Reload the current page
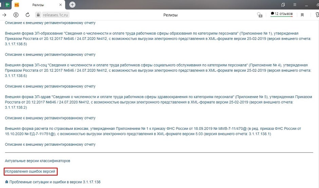This screenshot has width=319, height=188. tap(27, 15)
